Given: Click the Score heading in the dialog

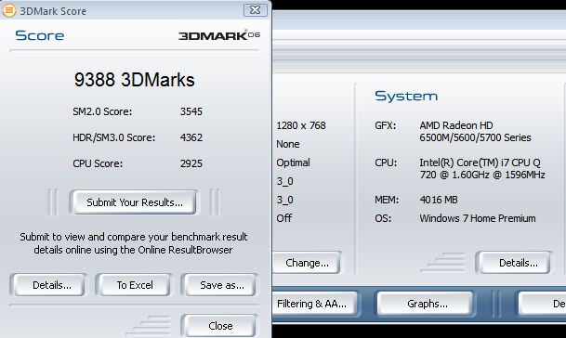Looking at the screenshot, I should click(40, 35).
